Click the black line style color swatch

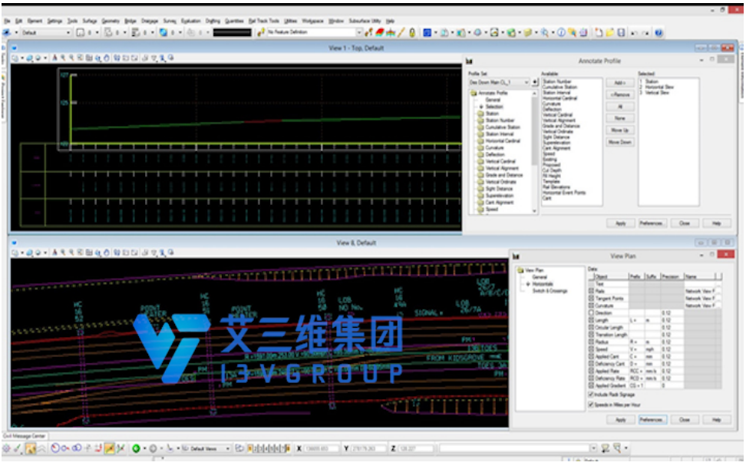click(233, 32)
